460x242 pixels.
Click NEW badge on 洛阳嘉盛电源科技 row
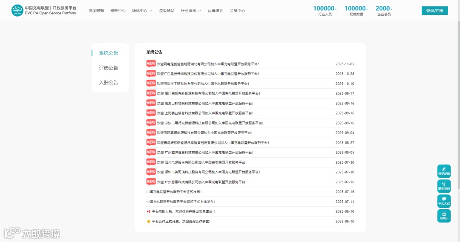(151, 133)
